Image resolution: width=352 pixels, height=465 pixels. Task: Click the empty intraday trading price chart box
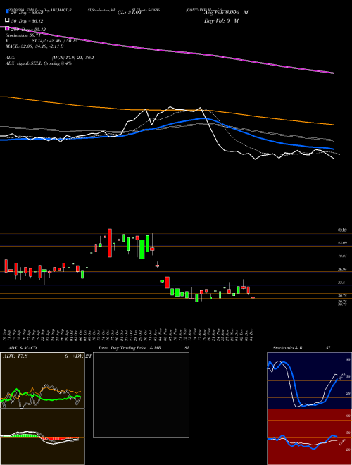(x=141, y=395)
